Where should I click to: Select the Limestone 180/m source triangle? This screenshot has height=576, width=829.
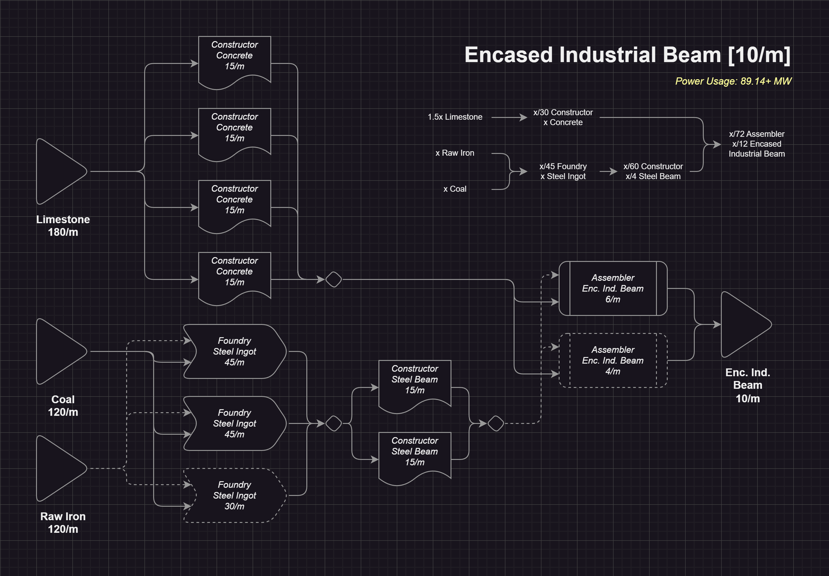[x=58, y=172]
